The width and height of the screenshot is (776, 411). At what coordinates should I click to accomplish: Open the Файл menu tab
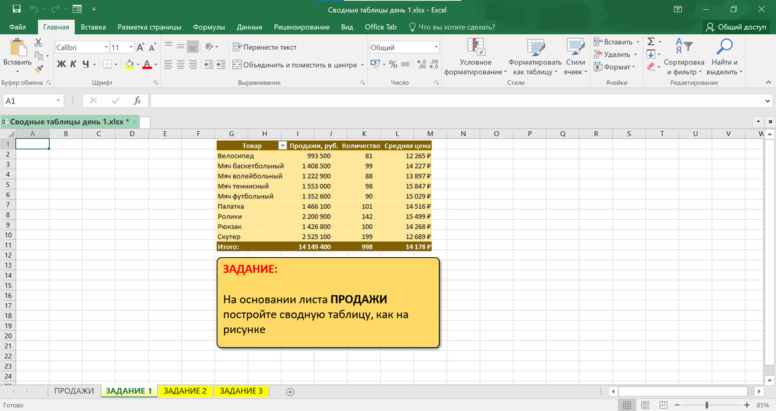click(x=17, y=27)
